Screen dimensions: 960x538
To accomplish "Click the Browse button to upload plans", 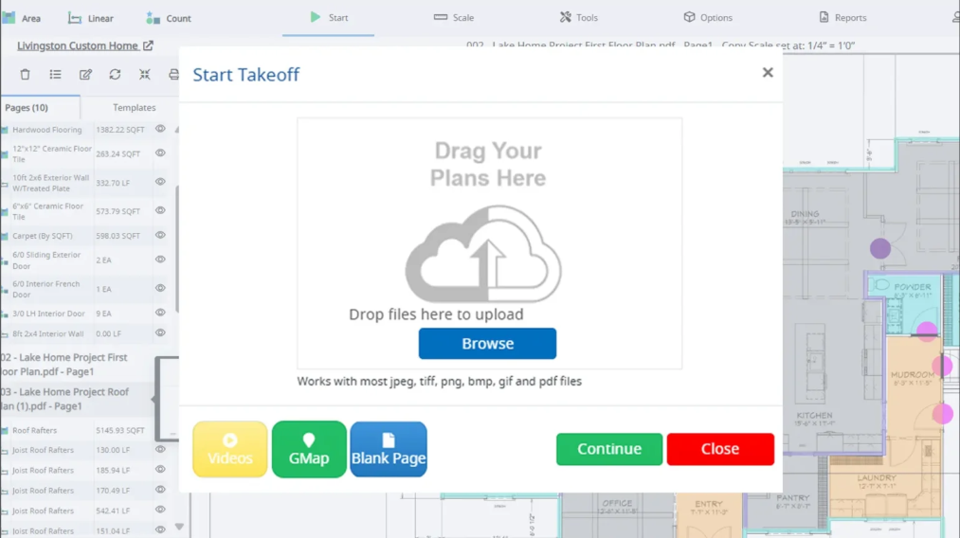I will [487, 344].
